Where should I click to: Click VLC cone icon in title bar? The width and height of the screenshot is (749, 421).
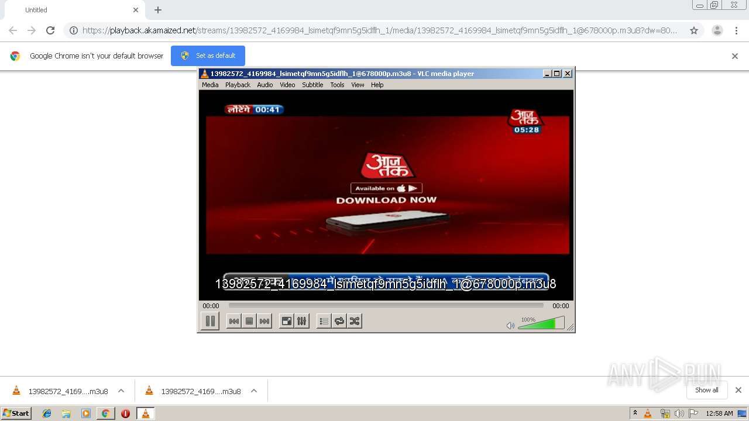pyautogui.click(x=204, y=74)
